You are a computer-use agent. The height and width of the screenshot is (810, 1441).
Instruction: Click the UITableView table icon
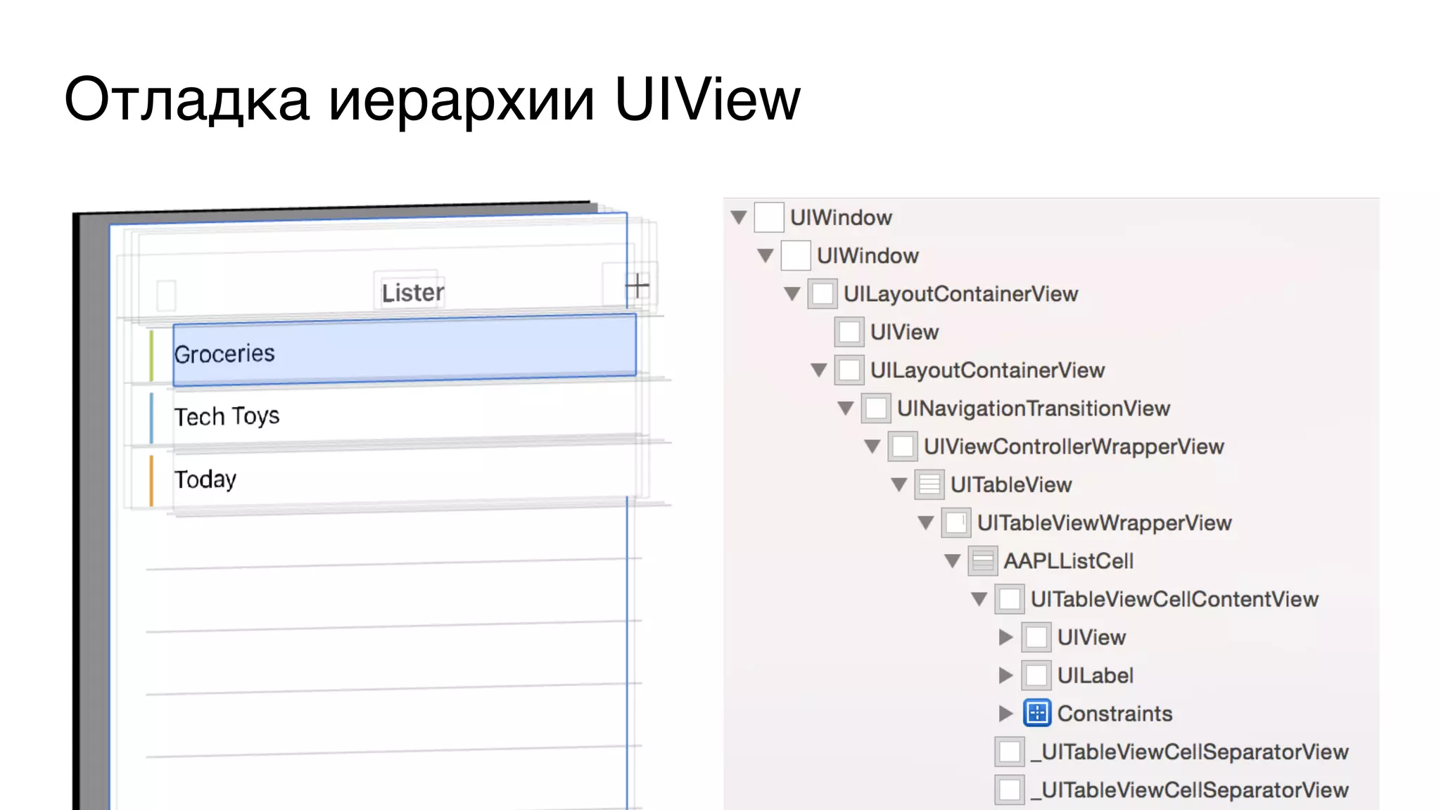(929, 484)
